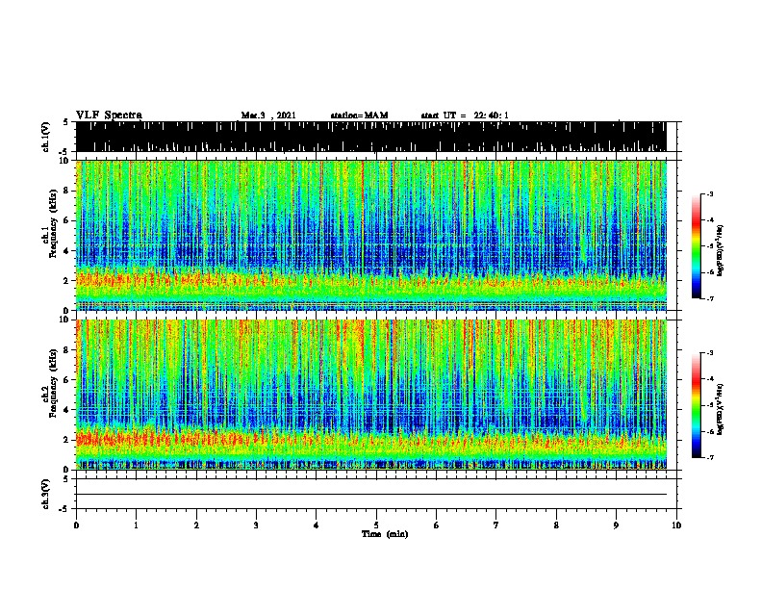The height and width of the screenshot is (589, 762).
Task: Click the "5" tick on ch.1(V) axis
Action: point(65,122)
